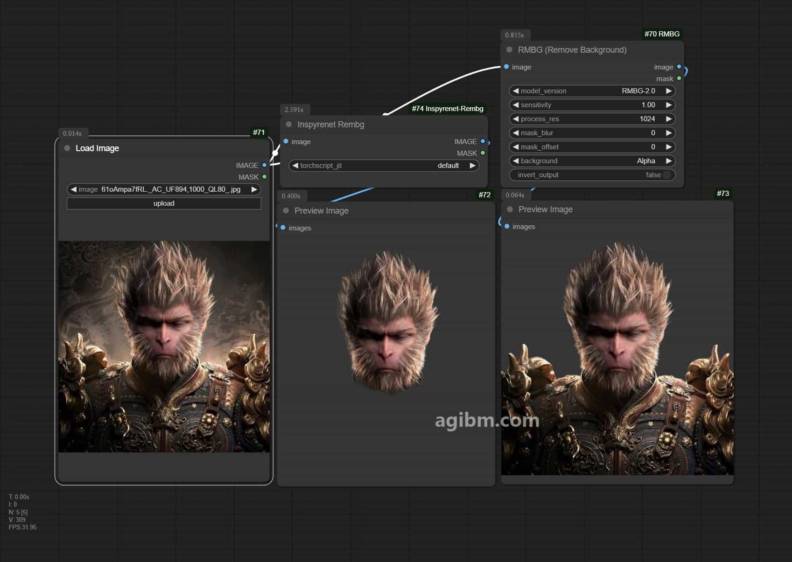Decrease mask_offset value
The image size is (792, 562).
[x=516, y=147]
